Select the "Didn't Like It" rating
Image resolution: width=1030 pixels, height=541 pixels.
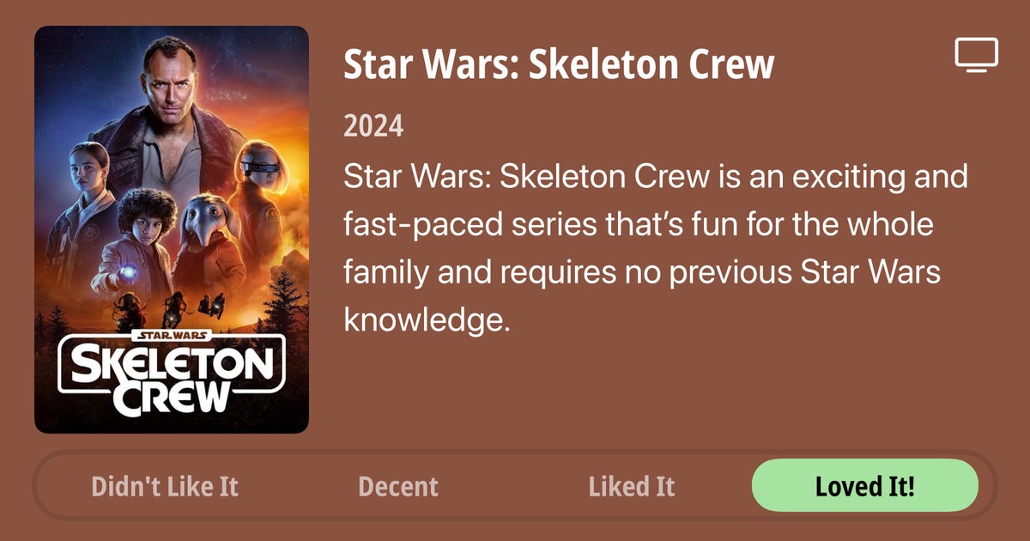[165, 487]
